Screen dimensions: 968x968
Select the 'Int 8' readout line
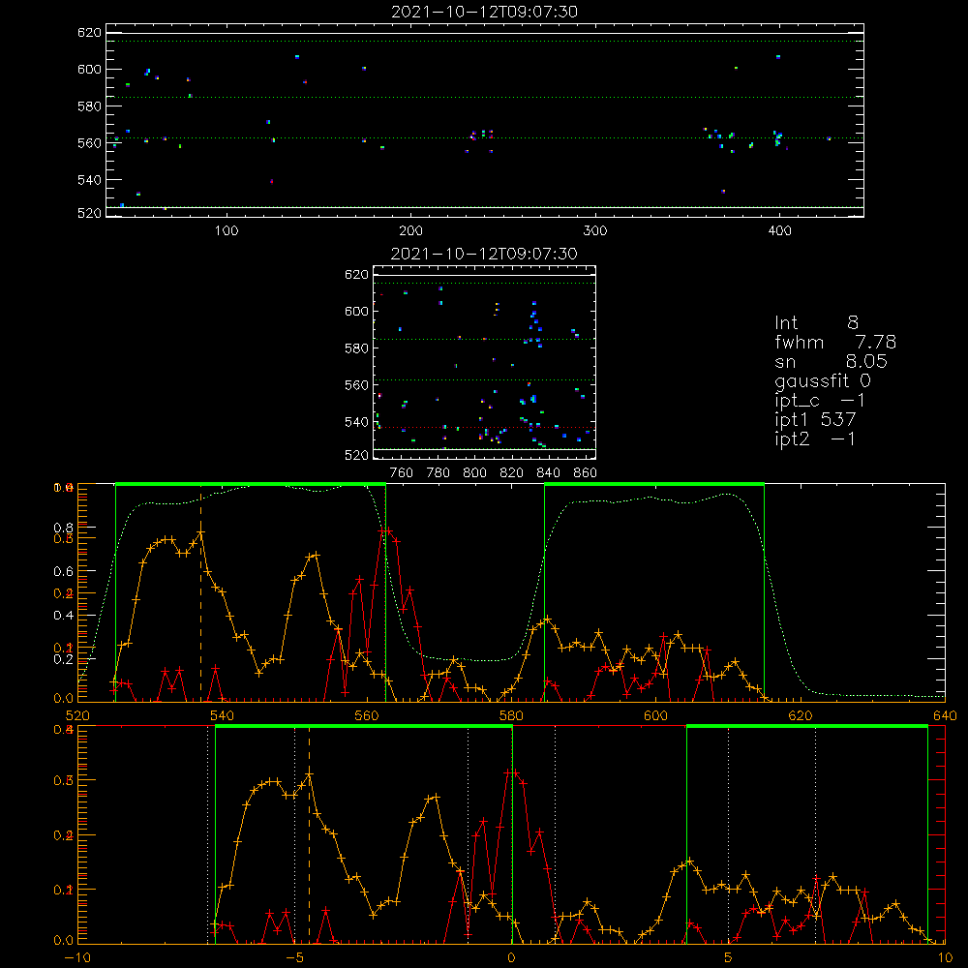(x=816, y=323)
